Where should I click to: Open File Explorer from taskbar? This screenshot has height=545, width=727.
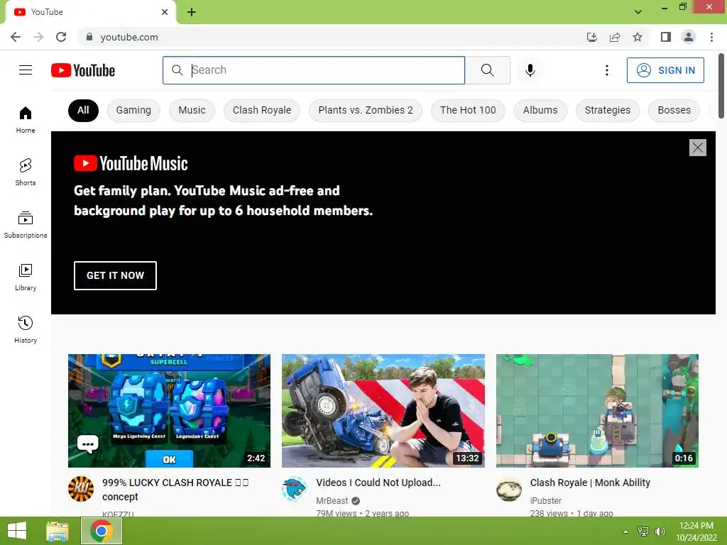(58, 531)
